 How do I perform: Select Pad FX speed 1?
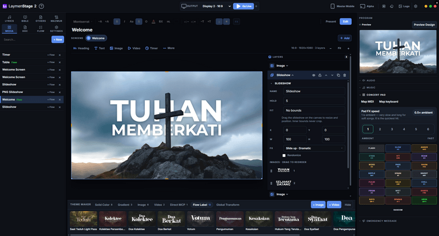point(368,129)
